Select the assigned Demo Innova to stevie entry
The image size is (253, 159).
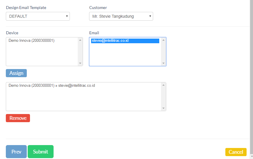52,86
